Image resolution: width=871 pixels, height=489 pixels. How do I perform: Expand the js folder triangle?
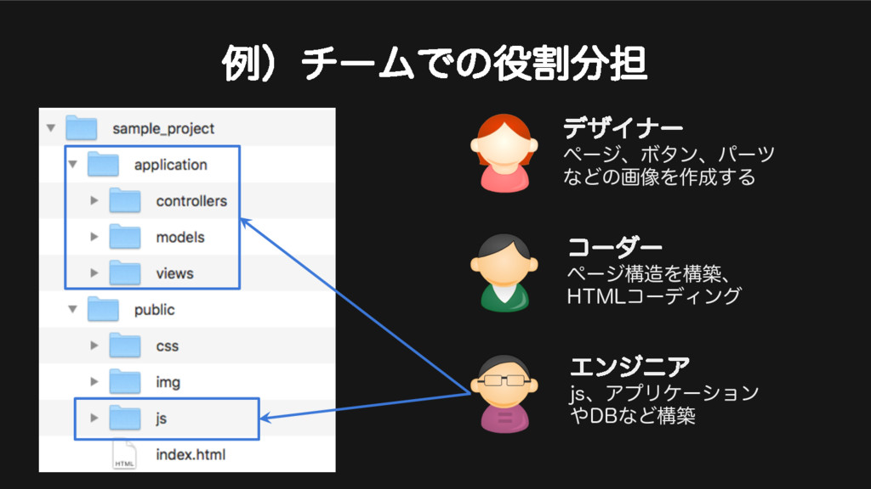[x=94, y=418]
